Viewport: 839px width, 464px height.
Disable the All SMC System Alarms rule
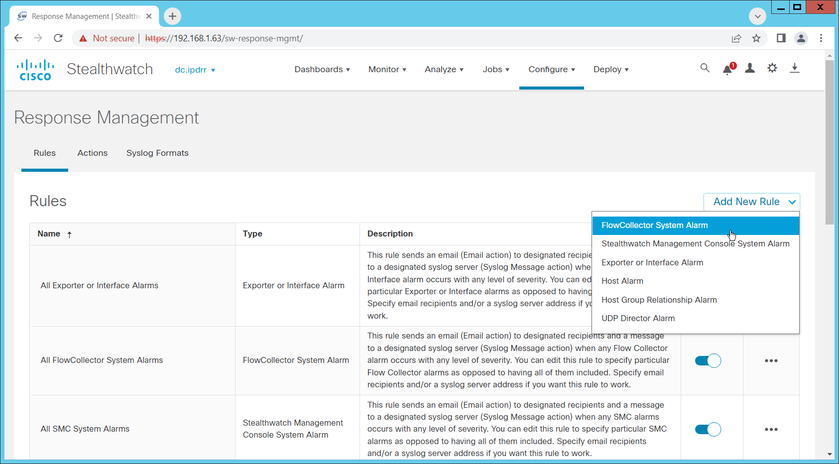708,429
